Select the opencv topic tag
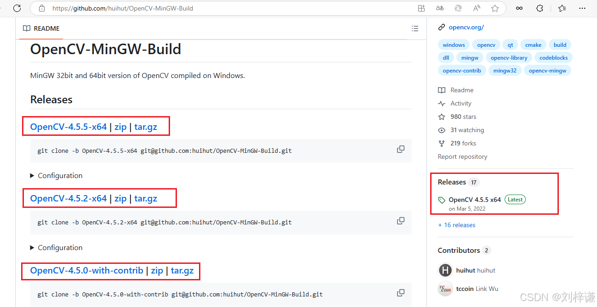The width and height of the screenshot is (597, 307). click(x=486, y=45)
